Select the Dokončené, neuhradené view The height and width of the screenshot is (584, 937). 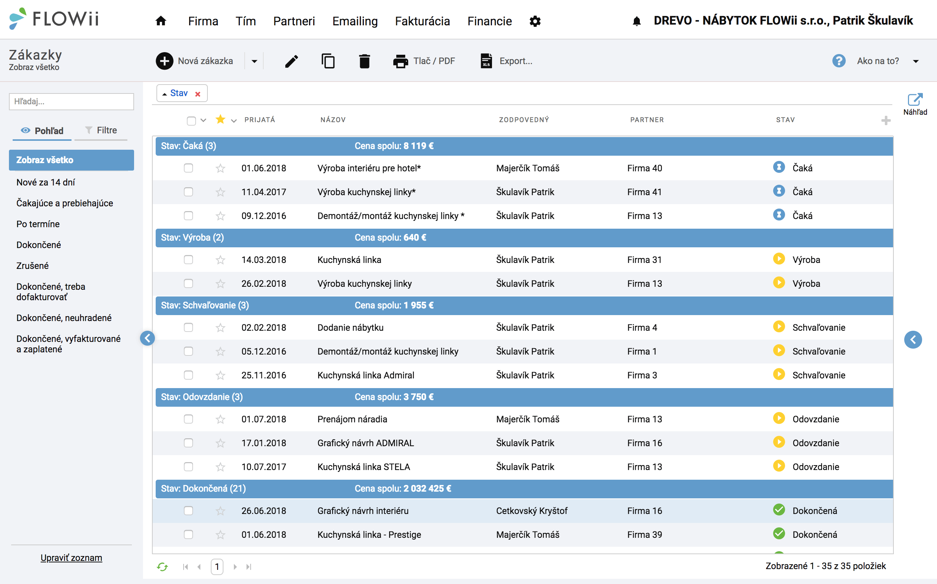click(64, 318)
